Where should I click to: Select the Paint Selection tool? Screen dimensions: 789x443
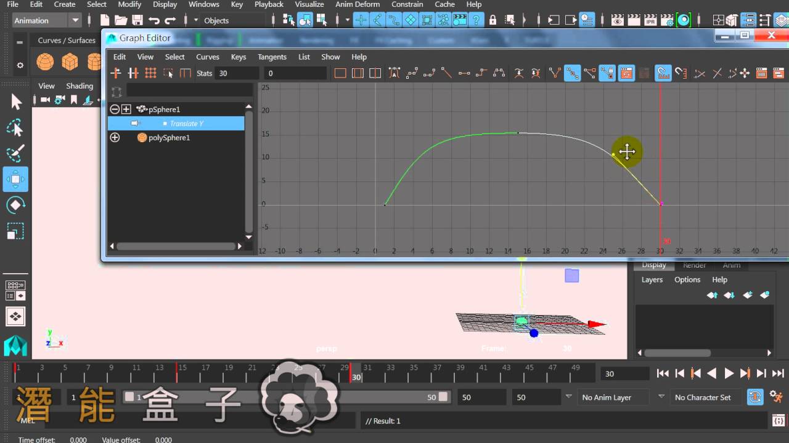click(x=15, y=154)
